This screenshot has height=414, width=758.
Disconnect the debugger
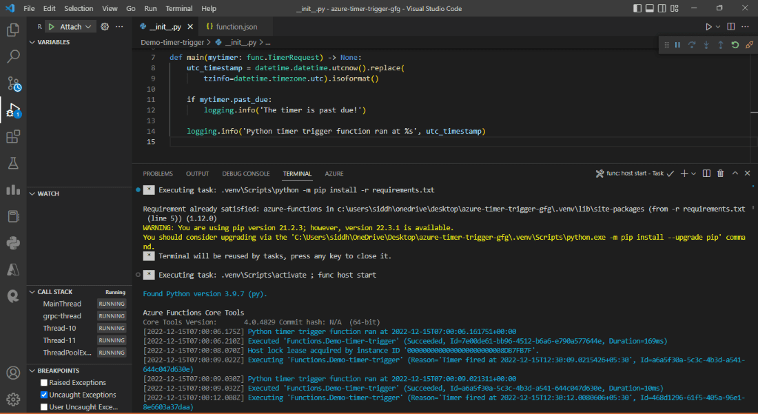[x=749, y=45]
